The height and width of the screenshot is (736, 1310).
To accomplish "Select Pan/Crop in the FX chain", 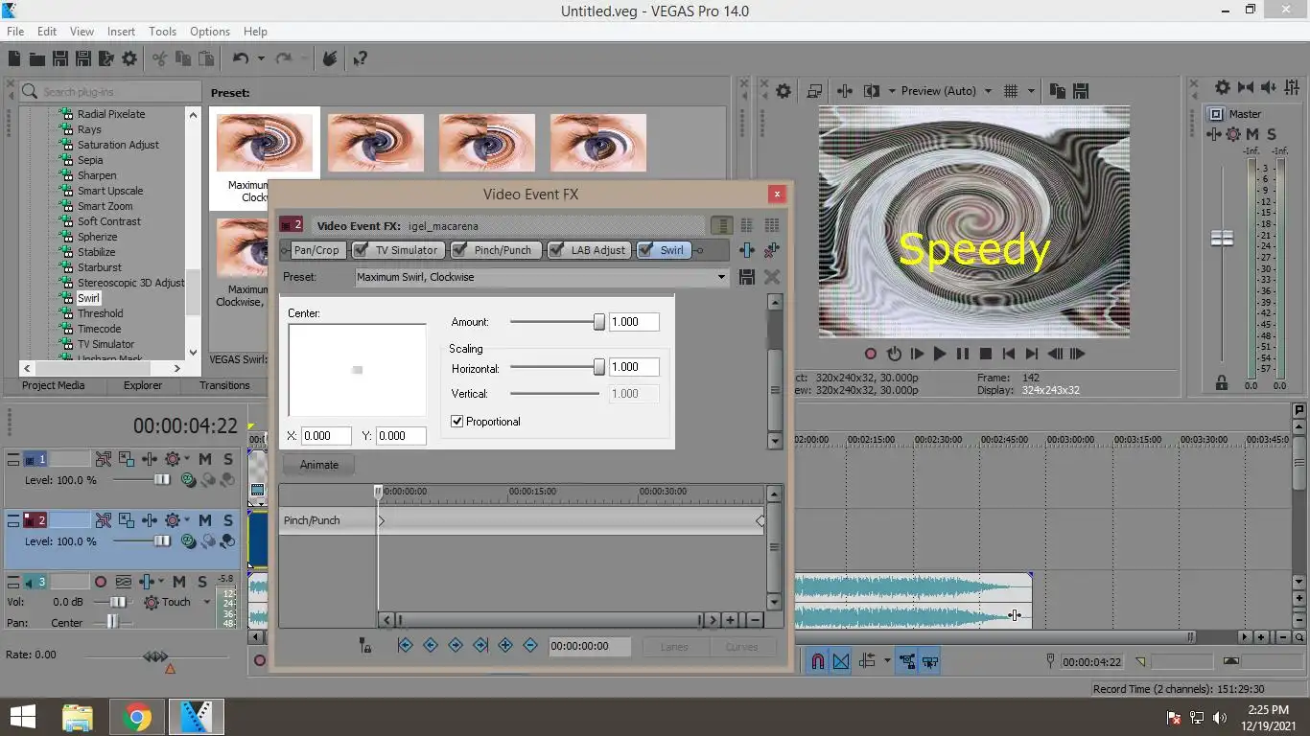I will click(316, 250).
